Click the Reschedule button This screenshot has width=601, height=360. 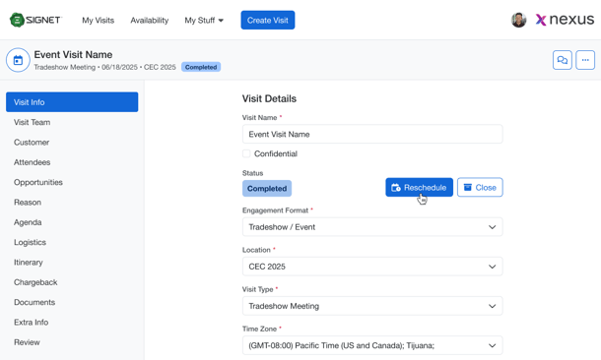pyautogui.click(x=419, y=188)
